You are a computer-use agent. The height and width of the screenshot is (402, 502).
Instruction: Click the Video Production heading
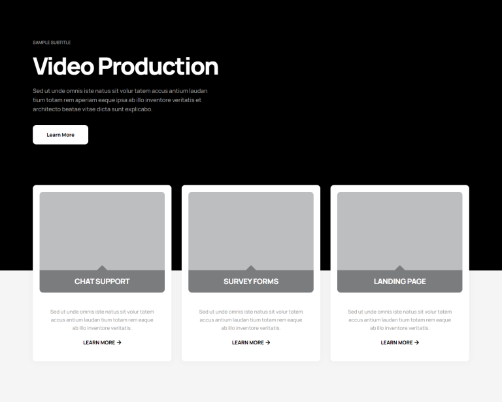pyautogui.click(x=125, y=66)
